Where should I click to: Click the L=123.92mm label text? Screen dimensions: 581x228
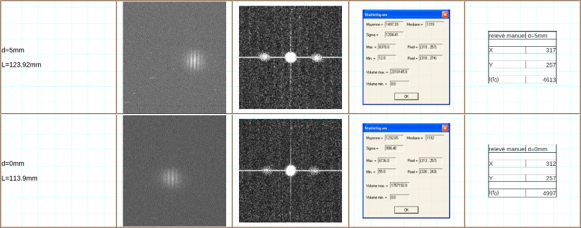click(x=22, y=65)
